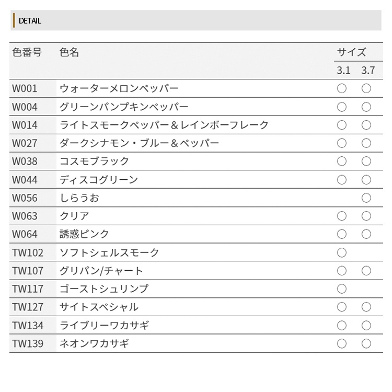Select the color name ウォーターメロンペッパー

click(119, 88)
